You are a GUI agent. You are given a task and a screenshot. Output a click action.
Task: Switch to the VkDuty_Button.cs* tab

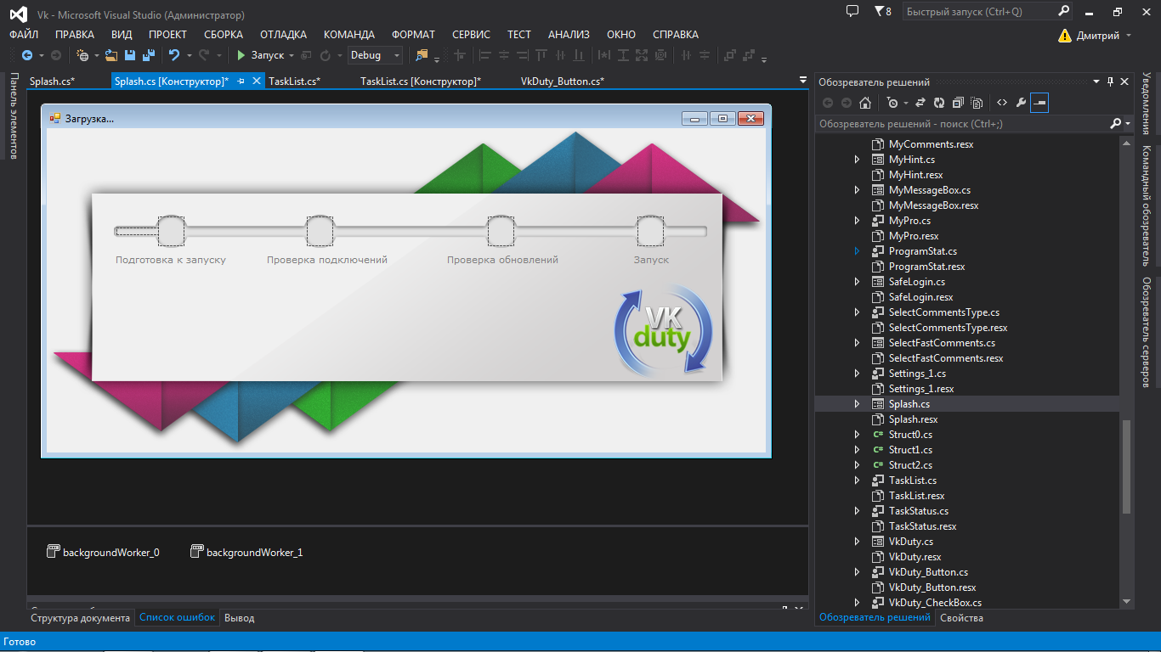pos(563,81)
